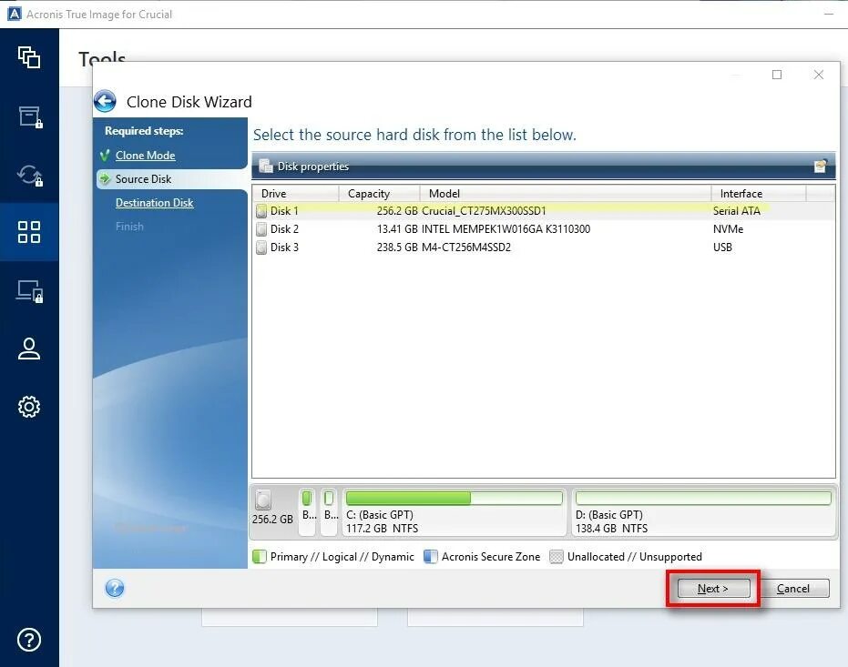The image size is (848, 667).
Task: Click the green Primary // Logical // Dynamic swatch
Action: click(x=260, y=557)
